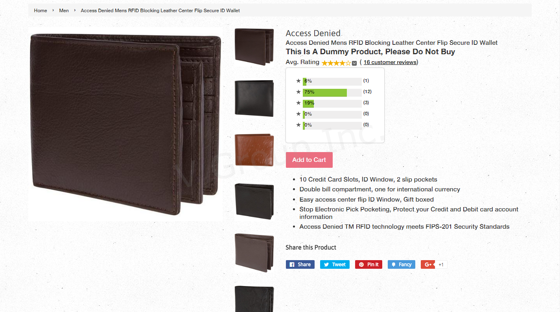Screen dimensions: 560x312
Task: Tweet this product on Twitter
Action: pyautogui.click(x=335, y=264)
